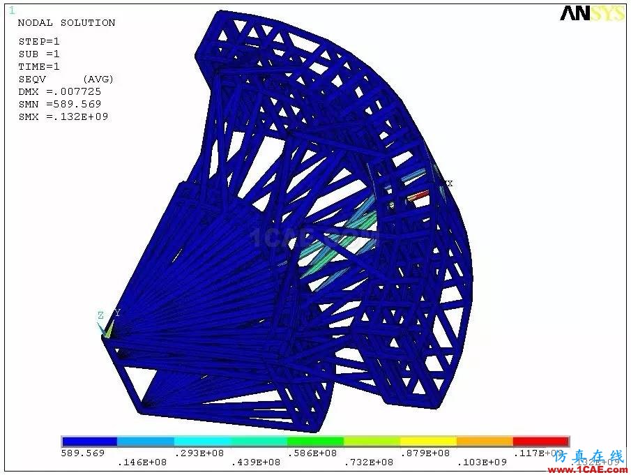Click legend value 589.569

click(x=82, y=453)
